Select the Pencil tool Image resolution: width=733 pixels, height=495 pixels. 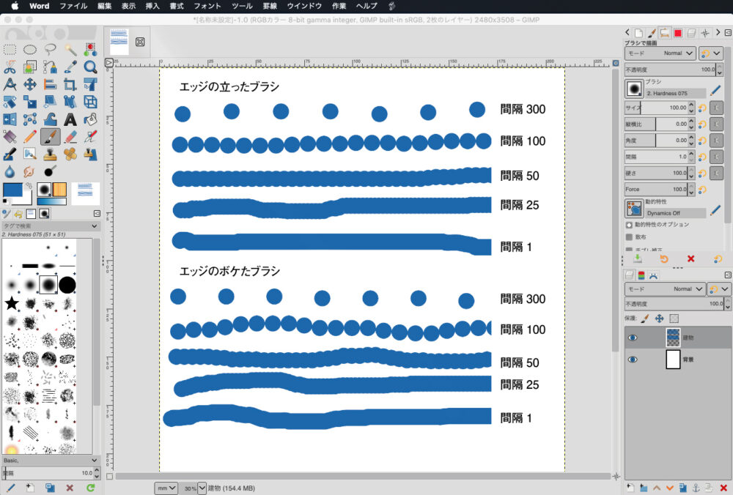30,137
